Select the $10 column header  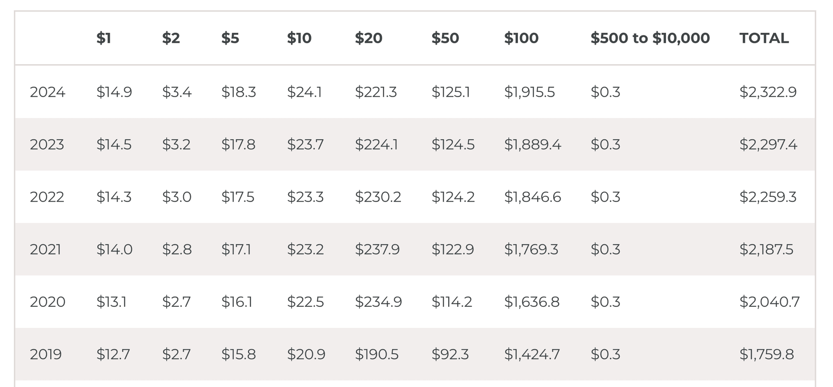[299, 38]
